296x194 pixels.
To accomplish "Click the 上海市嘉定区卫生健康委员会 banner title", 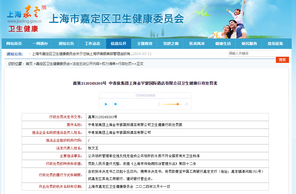I will 117,19.
